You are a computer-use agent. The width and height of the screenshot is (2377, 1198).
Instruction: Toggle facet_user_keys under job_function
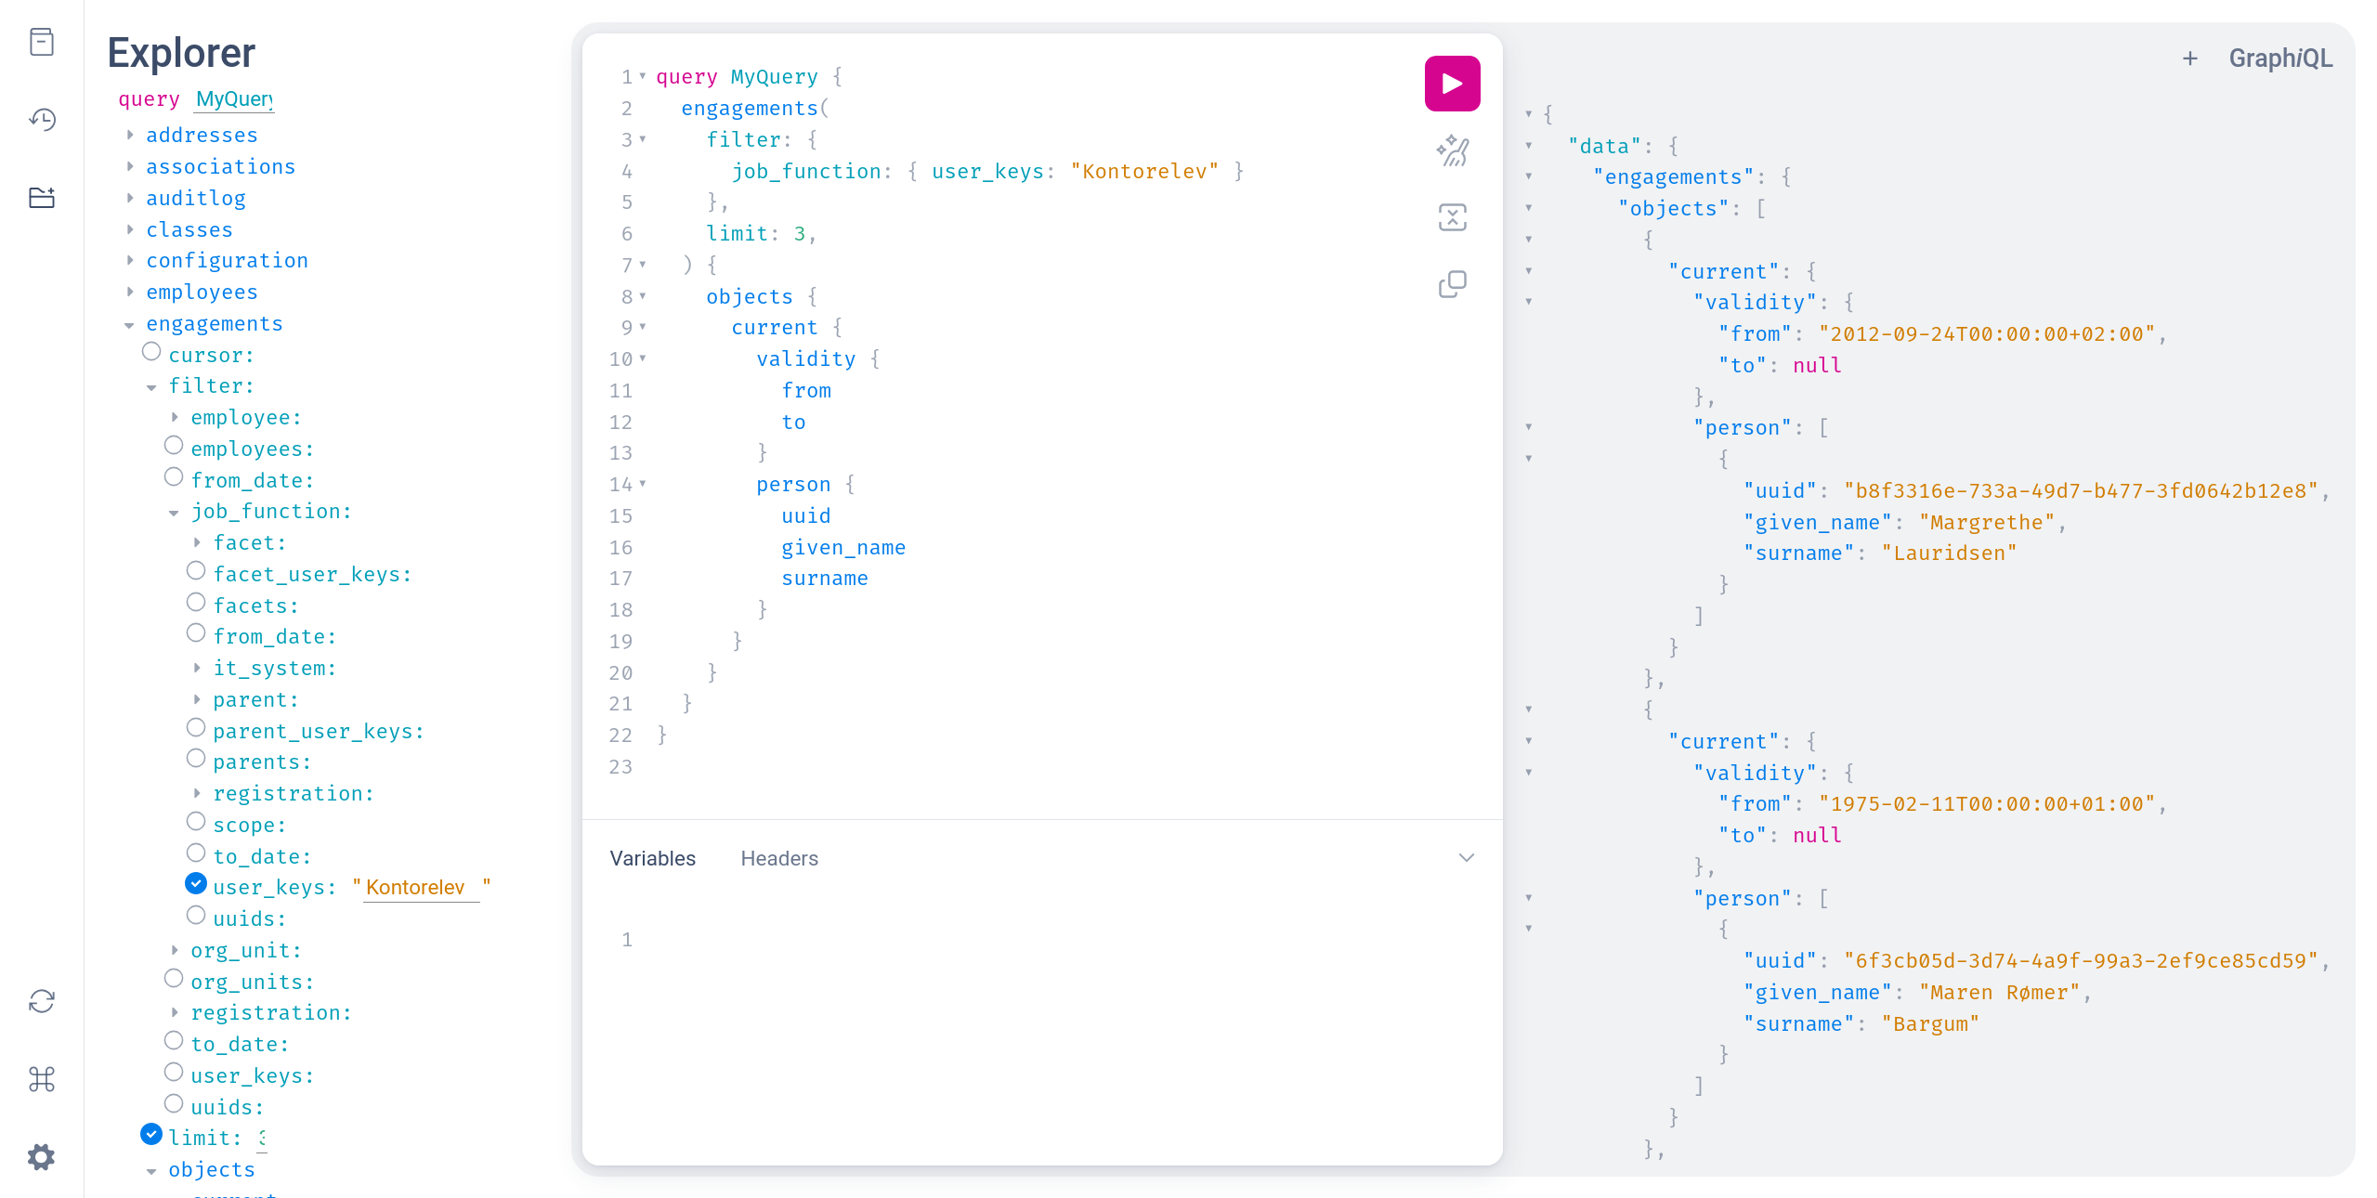[x=196, y=571]
